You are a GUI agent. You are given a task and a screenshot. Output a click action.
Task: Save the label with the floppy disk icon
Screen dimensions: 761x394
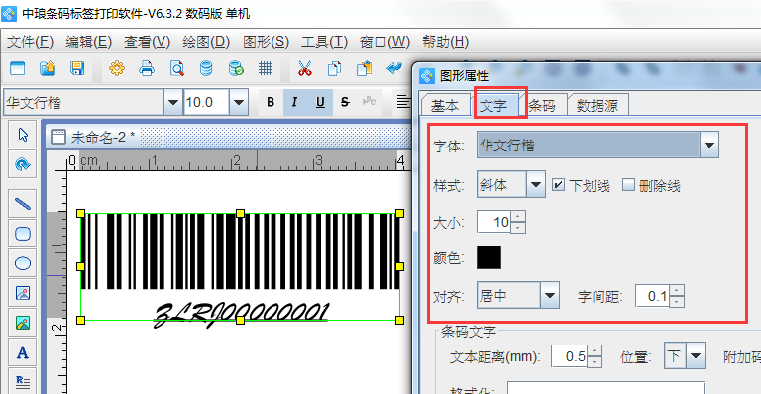click(x=77, y=68)
